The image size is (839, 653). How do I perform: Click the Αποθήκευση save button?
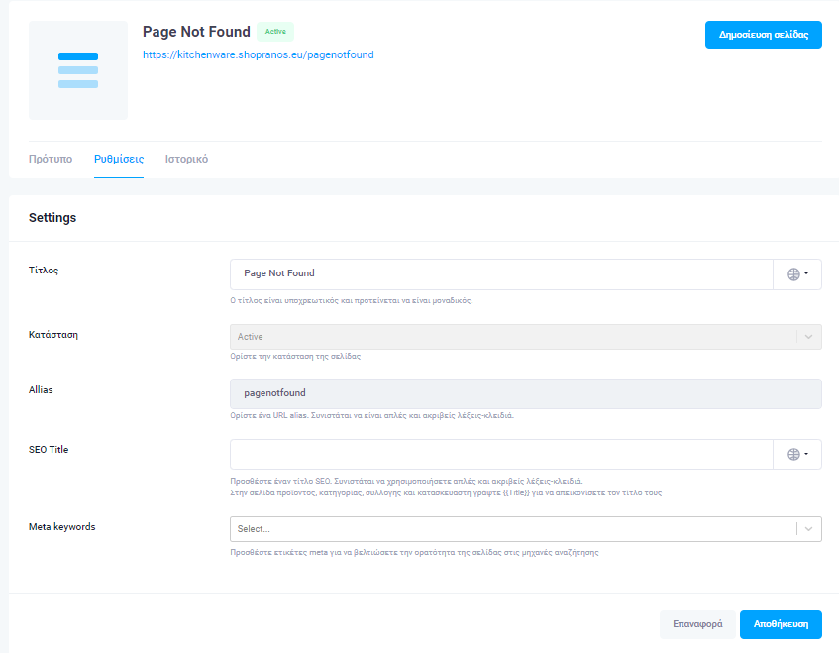pyautogui.click(x=781, y=624)
